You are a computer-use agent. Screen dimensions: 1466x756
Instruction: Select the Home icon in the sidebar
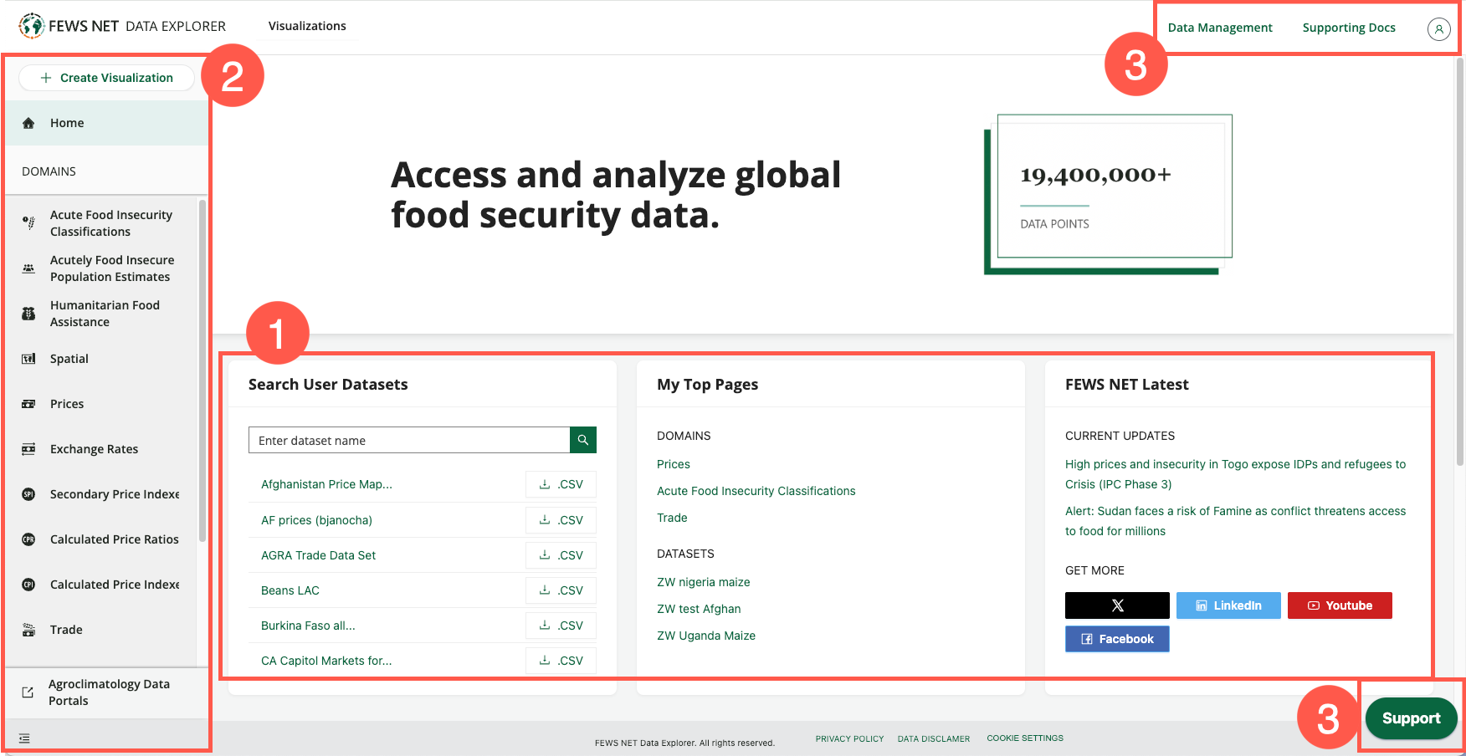tap(28, 122)
